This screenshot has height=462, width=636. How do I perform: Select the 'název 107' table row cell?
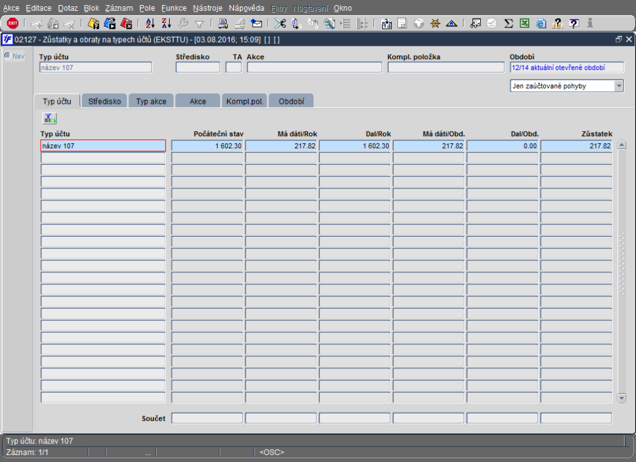click(103, 146)
